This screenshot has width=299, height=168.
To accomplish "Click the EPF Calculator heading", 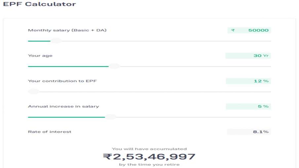I will point(39,4).
